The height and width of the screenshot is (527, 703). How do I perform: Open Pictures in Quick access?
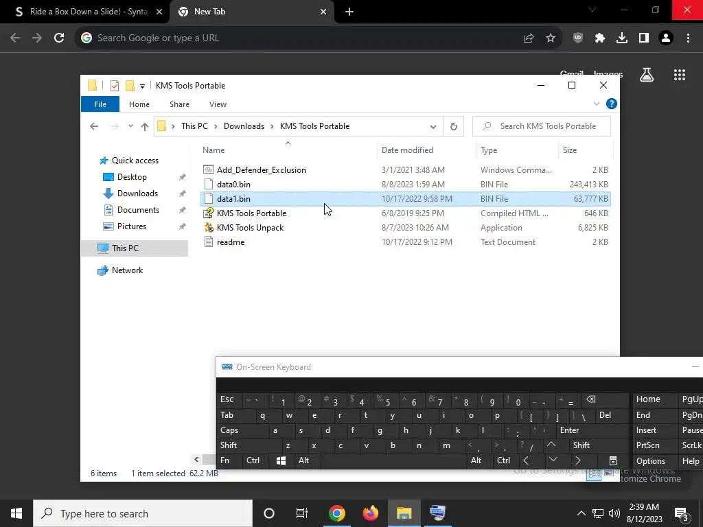pyautogui.click(x=131, y=226)
